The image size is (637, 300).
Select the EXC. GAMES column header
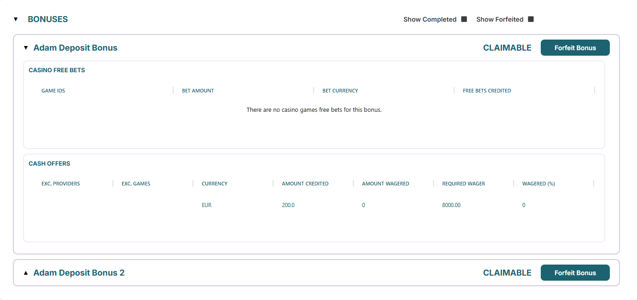[x=136, y=184]
